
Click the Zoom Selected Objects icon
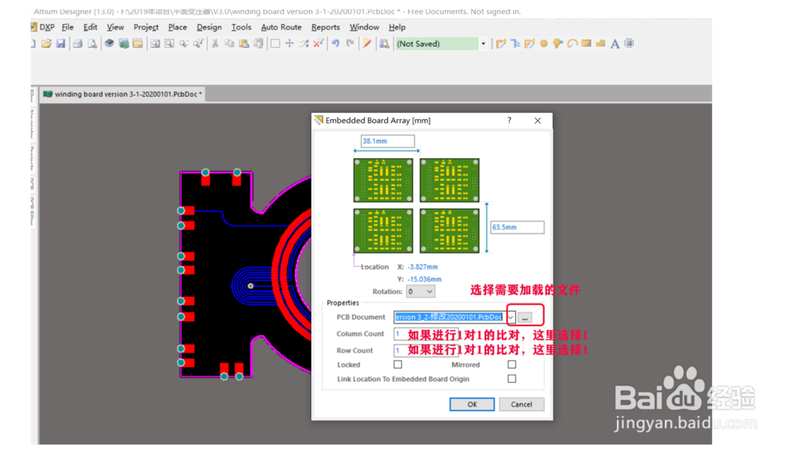click(184, 44)
